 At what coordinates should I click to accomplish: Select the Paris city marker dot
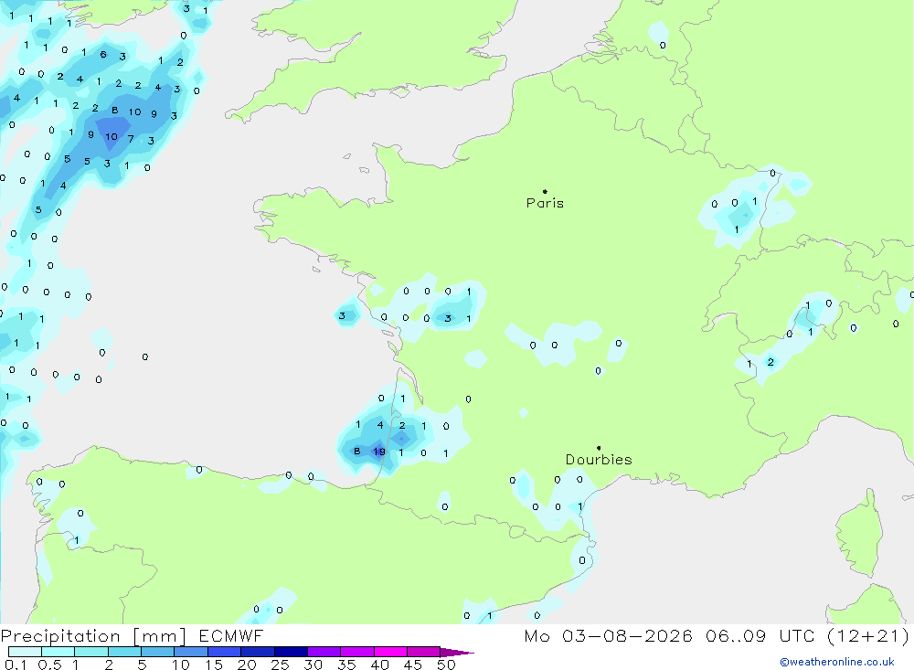545,191
